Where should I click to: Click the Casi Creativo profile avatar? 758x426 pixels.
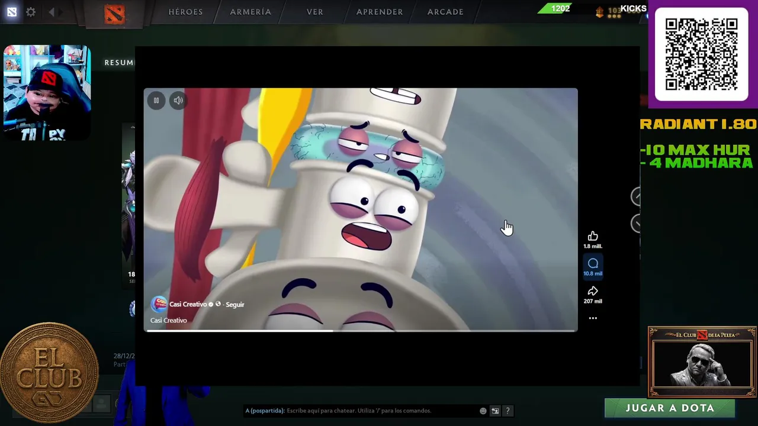(159, 304)
